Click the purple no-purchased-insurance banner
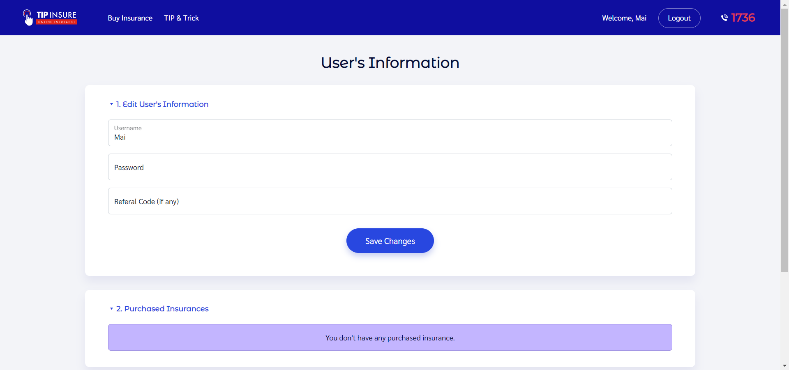Image resolution: width=789 pixels, height=370 pixels. 390,337
